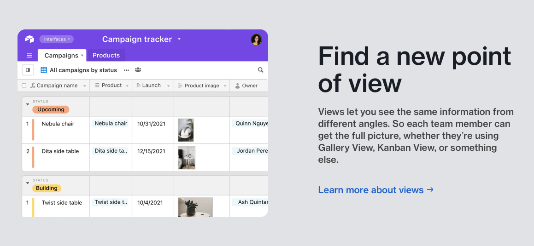Image resolution: width=534 pixels, height=246 pixels.
Task: Open the Campaign tracker title dropdown arrow
Action: (179, 39)
